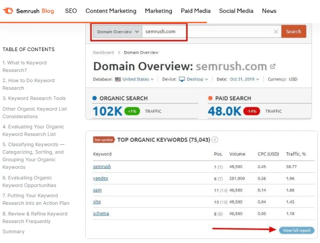Viewport: 320px width, 243px height.
Task: Open external link icon beside semrush.com
Action: (x=273, y=67)
